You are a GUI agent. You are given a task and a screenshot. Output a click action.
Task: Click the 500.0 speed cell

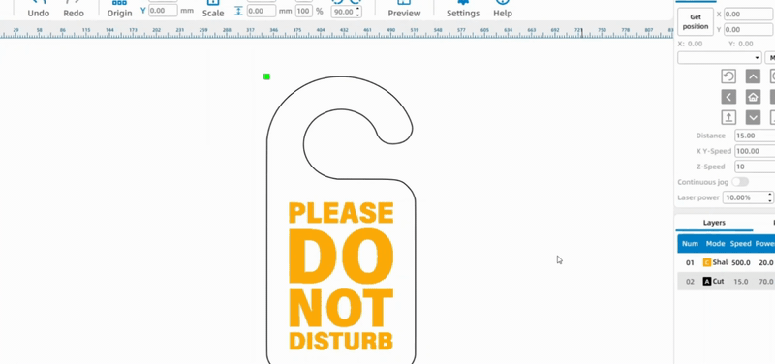[741, 262]
